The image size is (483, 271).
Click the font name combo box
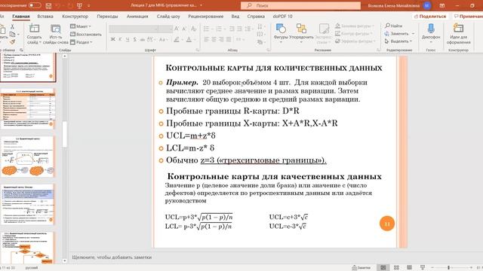134,29
